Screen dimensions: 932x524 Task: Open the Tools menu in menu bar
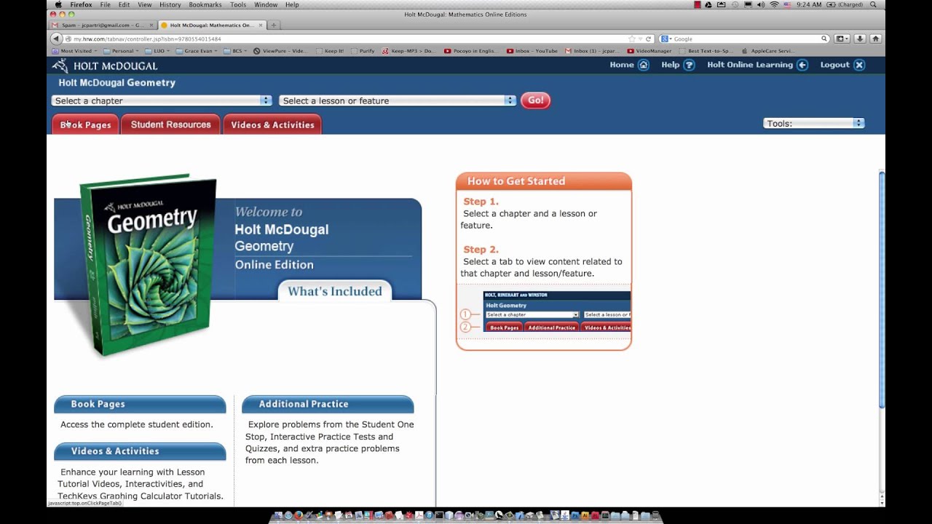238,4
